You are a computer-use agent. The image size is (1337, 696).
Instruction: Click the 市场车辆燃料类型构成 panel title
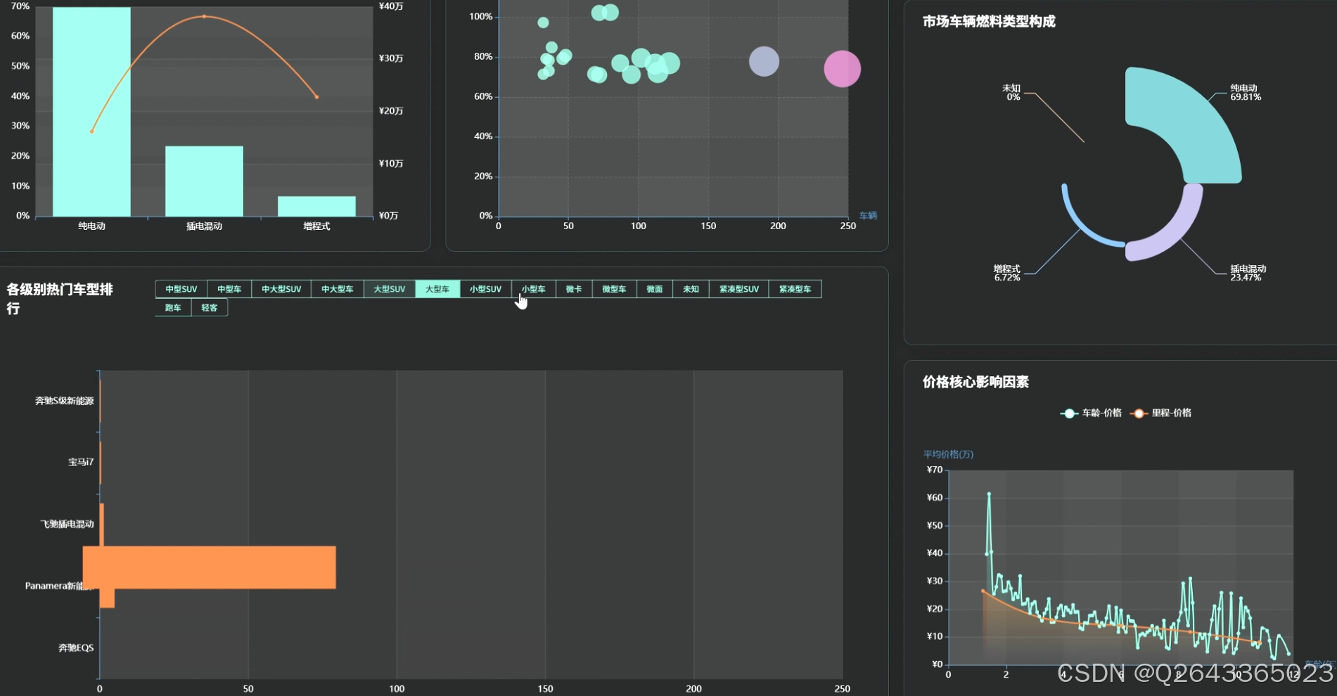pyautogui.click(x=989, y=22)
